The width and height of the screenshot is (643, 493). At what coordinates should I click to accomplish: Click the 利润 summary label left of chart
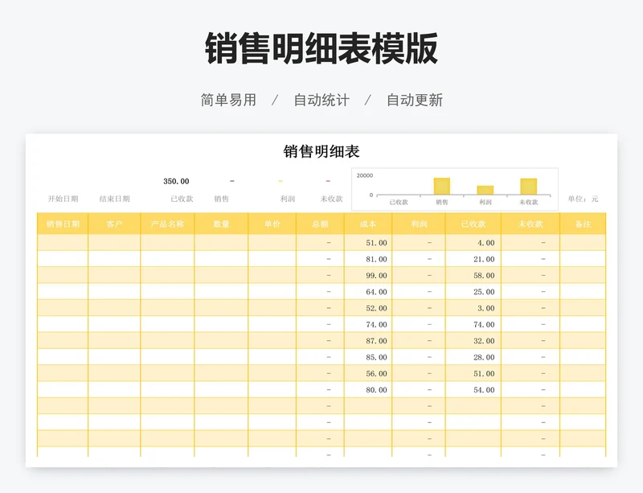pyautogui.click(x=288, y=199)
